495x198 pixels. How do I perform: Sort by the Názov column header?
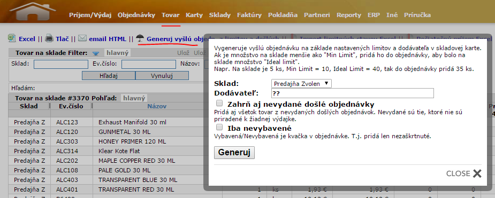[x=157, y=106]
